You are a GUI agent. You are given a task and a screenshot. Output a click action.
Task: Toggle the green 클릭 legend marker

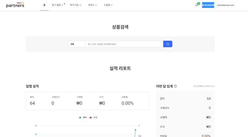pyautogui.click(x=80, y=117)
